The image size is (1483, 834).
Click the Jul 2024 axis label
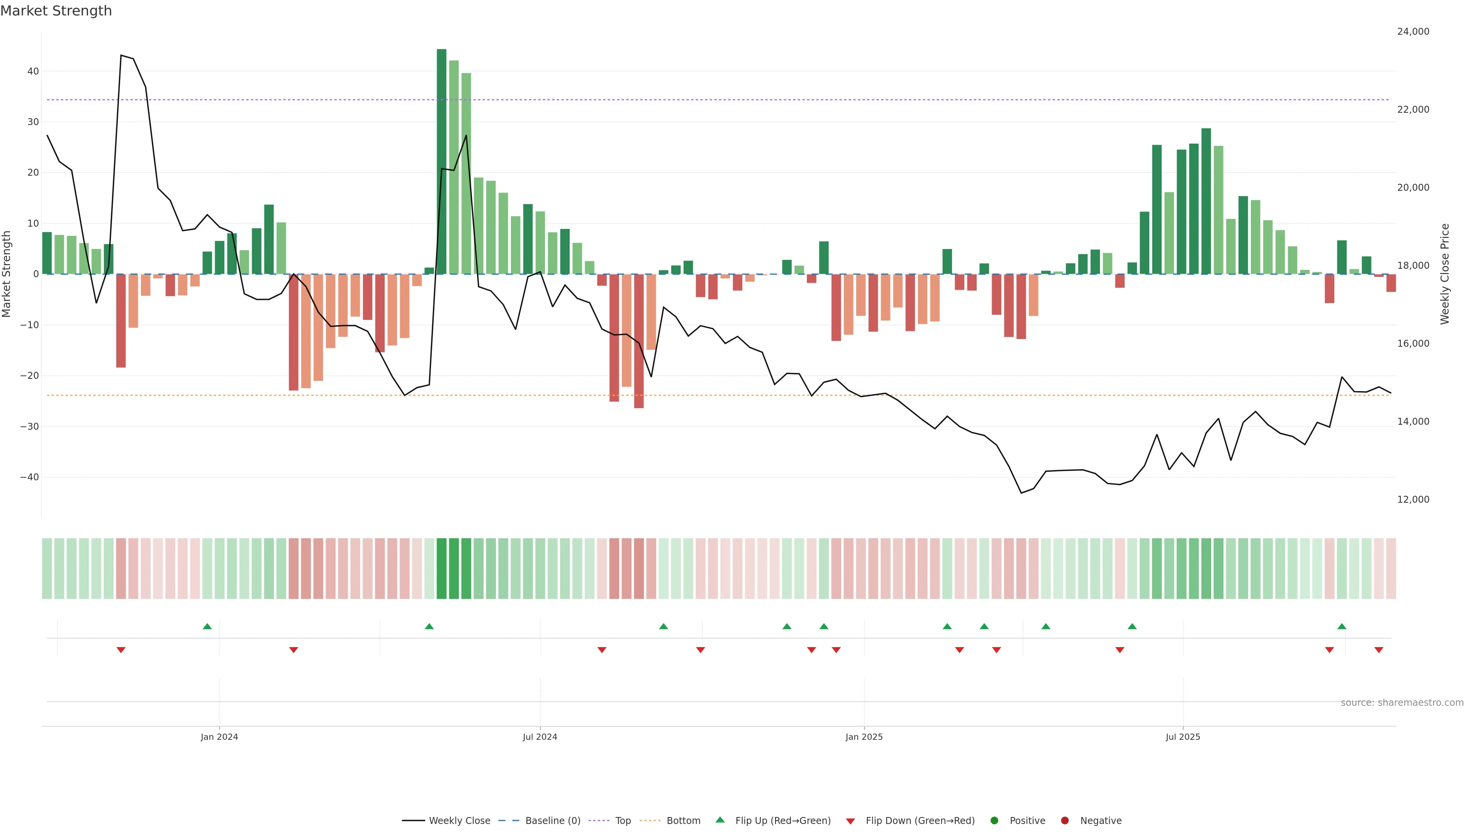[540, 737]
